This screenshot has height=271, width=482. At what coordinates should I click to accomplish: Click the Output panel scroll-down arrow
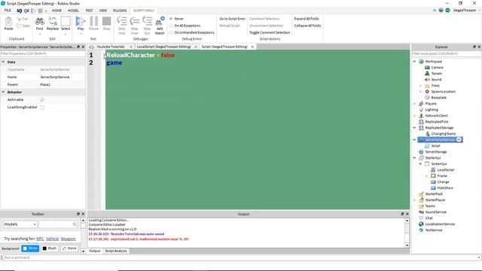pyautogui.click(x=407, y=245)
